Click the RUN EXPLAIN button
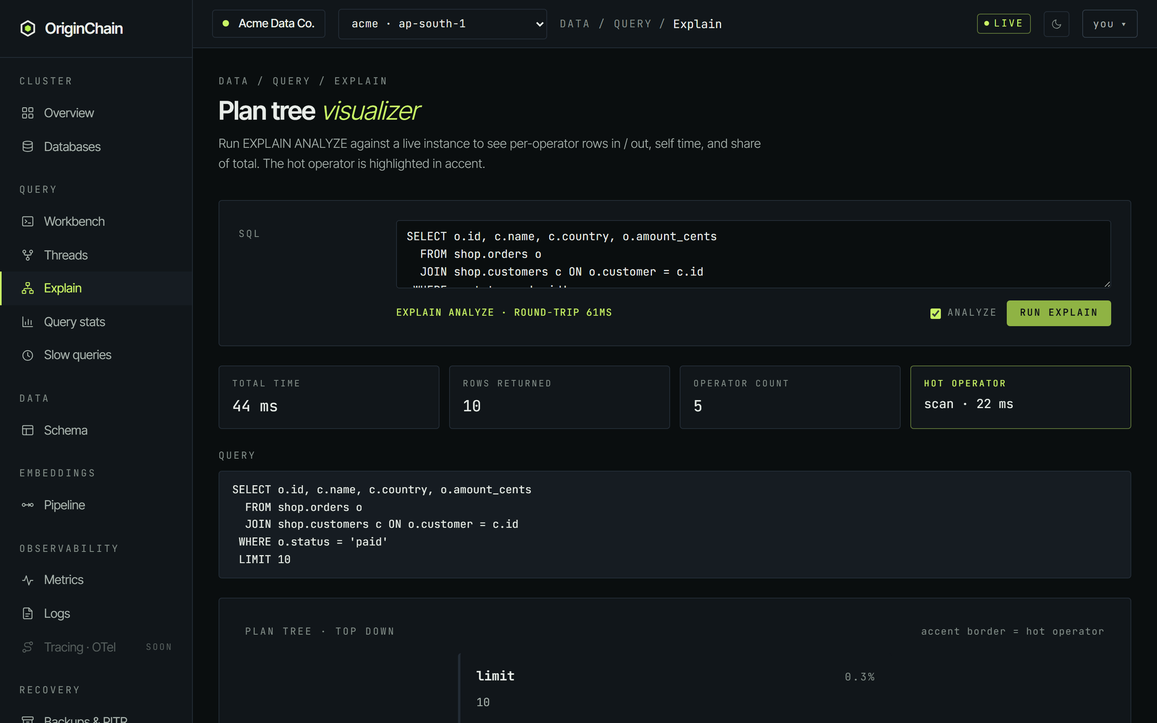The height and width of the screenshot is (723, 1157). pyautogui.click(x=1058, y=313)
